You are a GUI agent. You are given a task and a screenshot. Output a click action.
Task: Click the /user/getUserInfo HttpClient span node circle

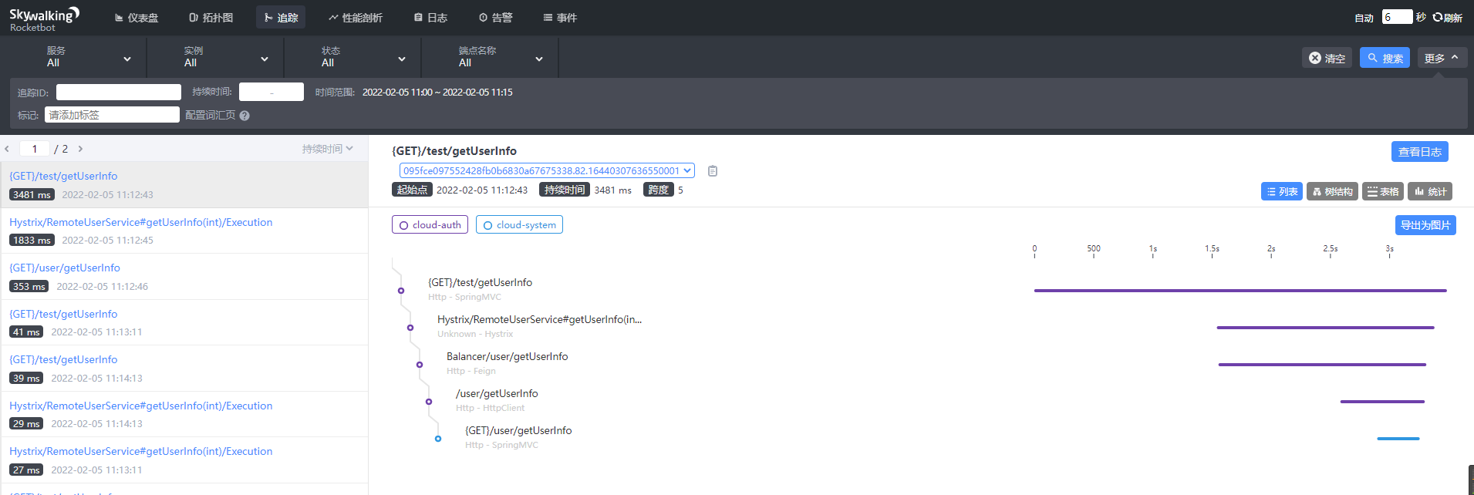[x=429, y=402]
